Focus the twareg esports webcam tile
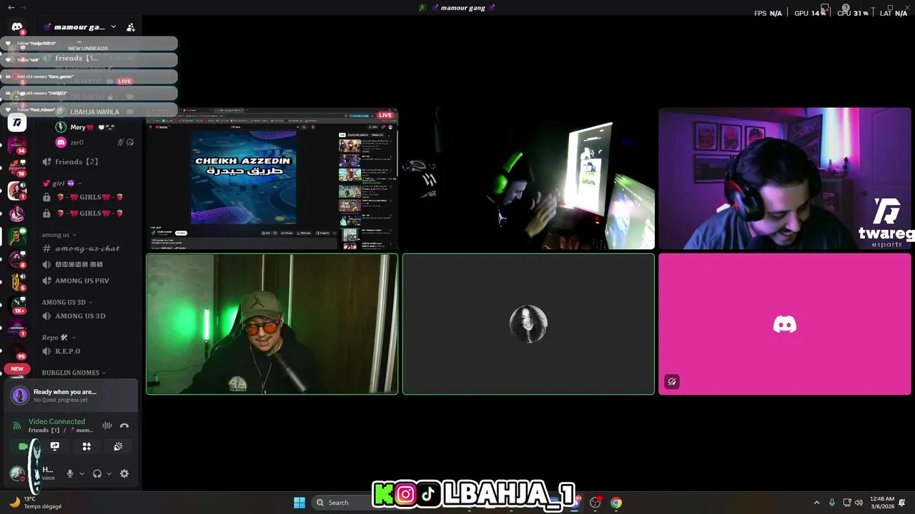915x514 pixels. tap(785, 178)
